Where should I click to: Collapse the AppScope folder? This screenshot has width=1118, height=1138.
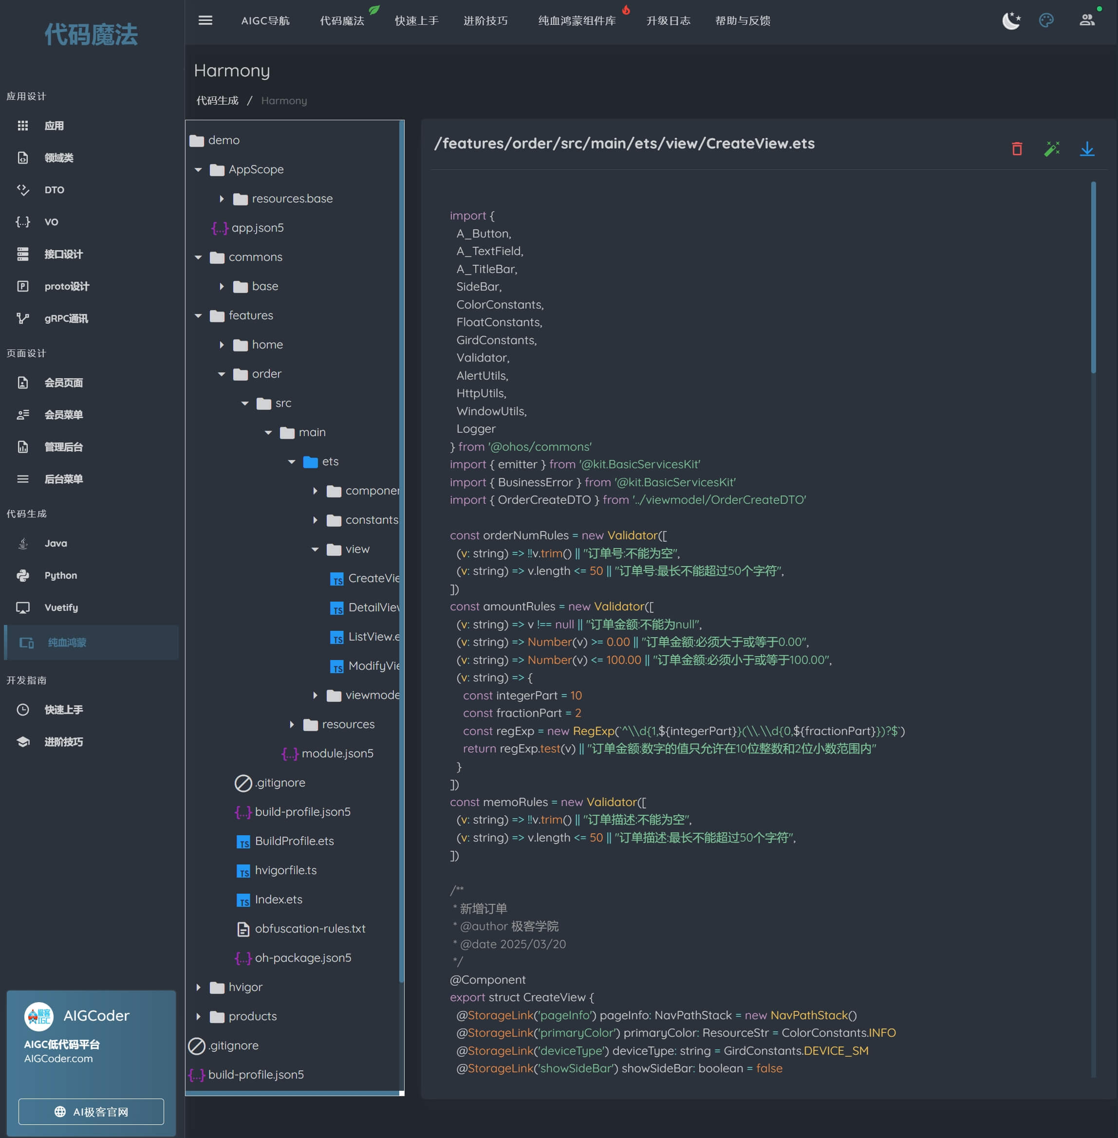pos(199,169)
